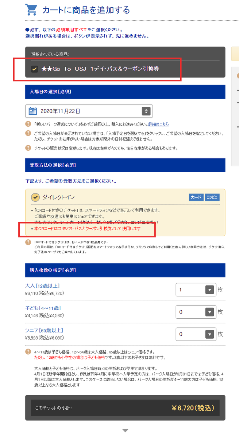The width and height of the screenshot is (239, 437).
Task: Click the shopping cart icon in the page heading
Action: (x=32, y=10)
